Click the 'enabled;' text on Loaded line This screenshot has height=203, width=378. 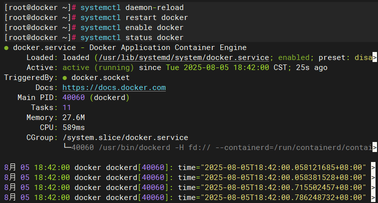tap(296, 57)
